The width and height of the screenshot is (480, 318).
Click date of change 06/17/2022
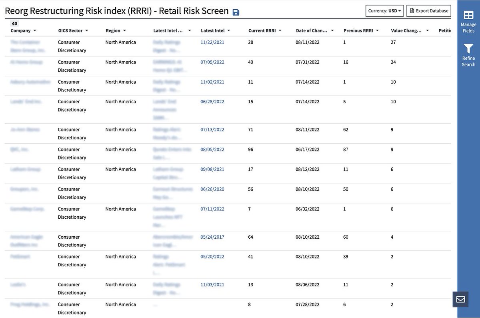click(308, 149)
